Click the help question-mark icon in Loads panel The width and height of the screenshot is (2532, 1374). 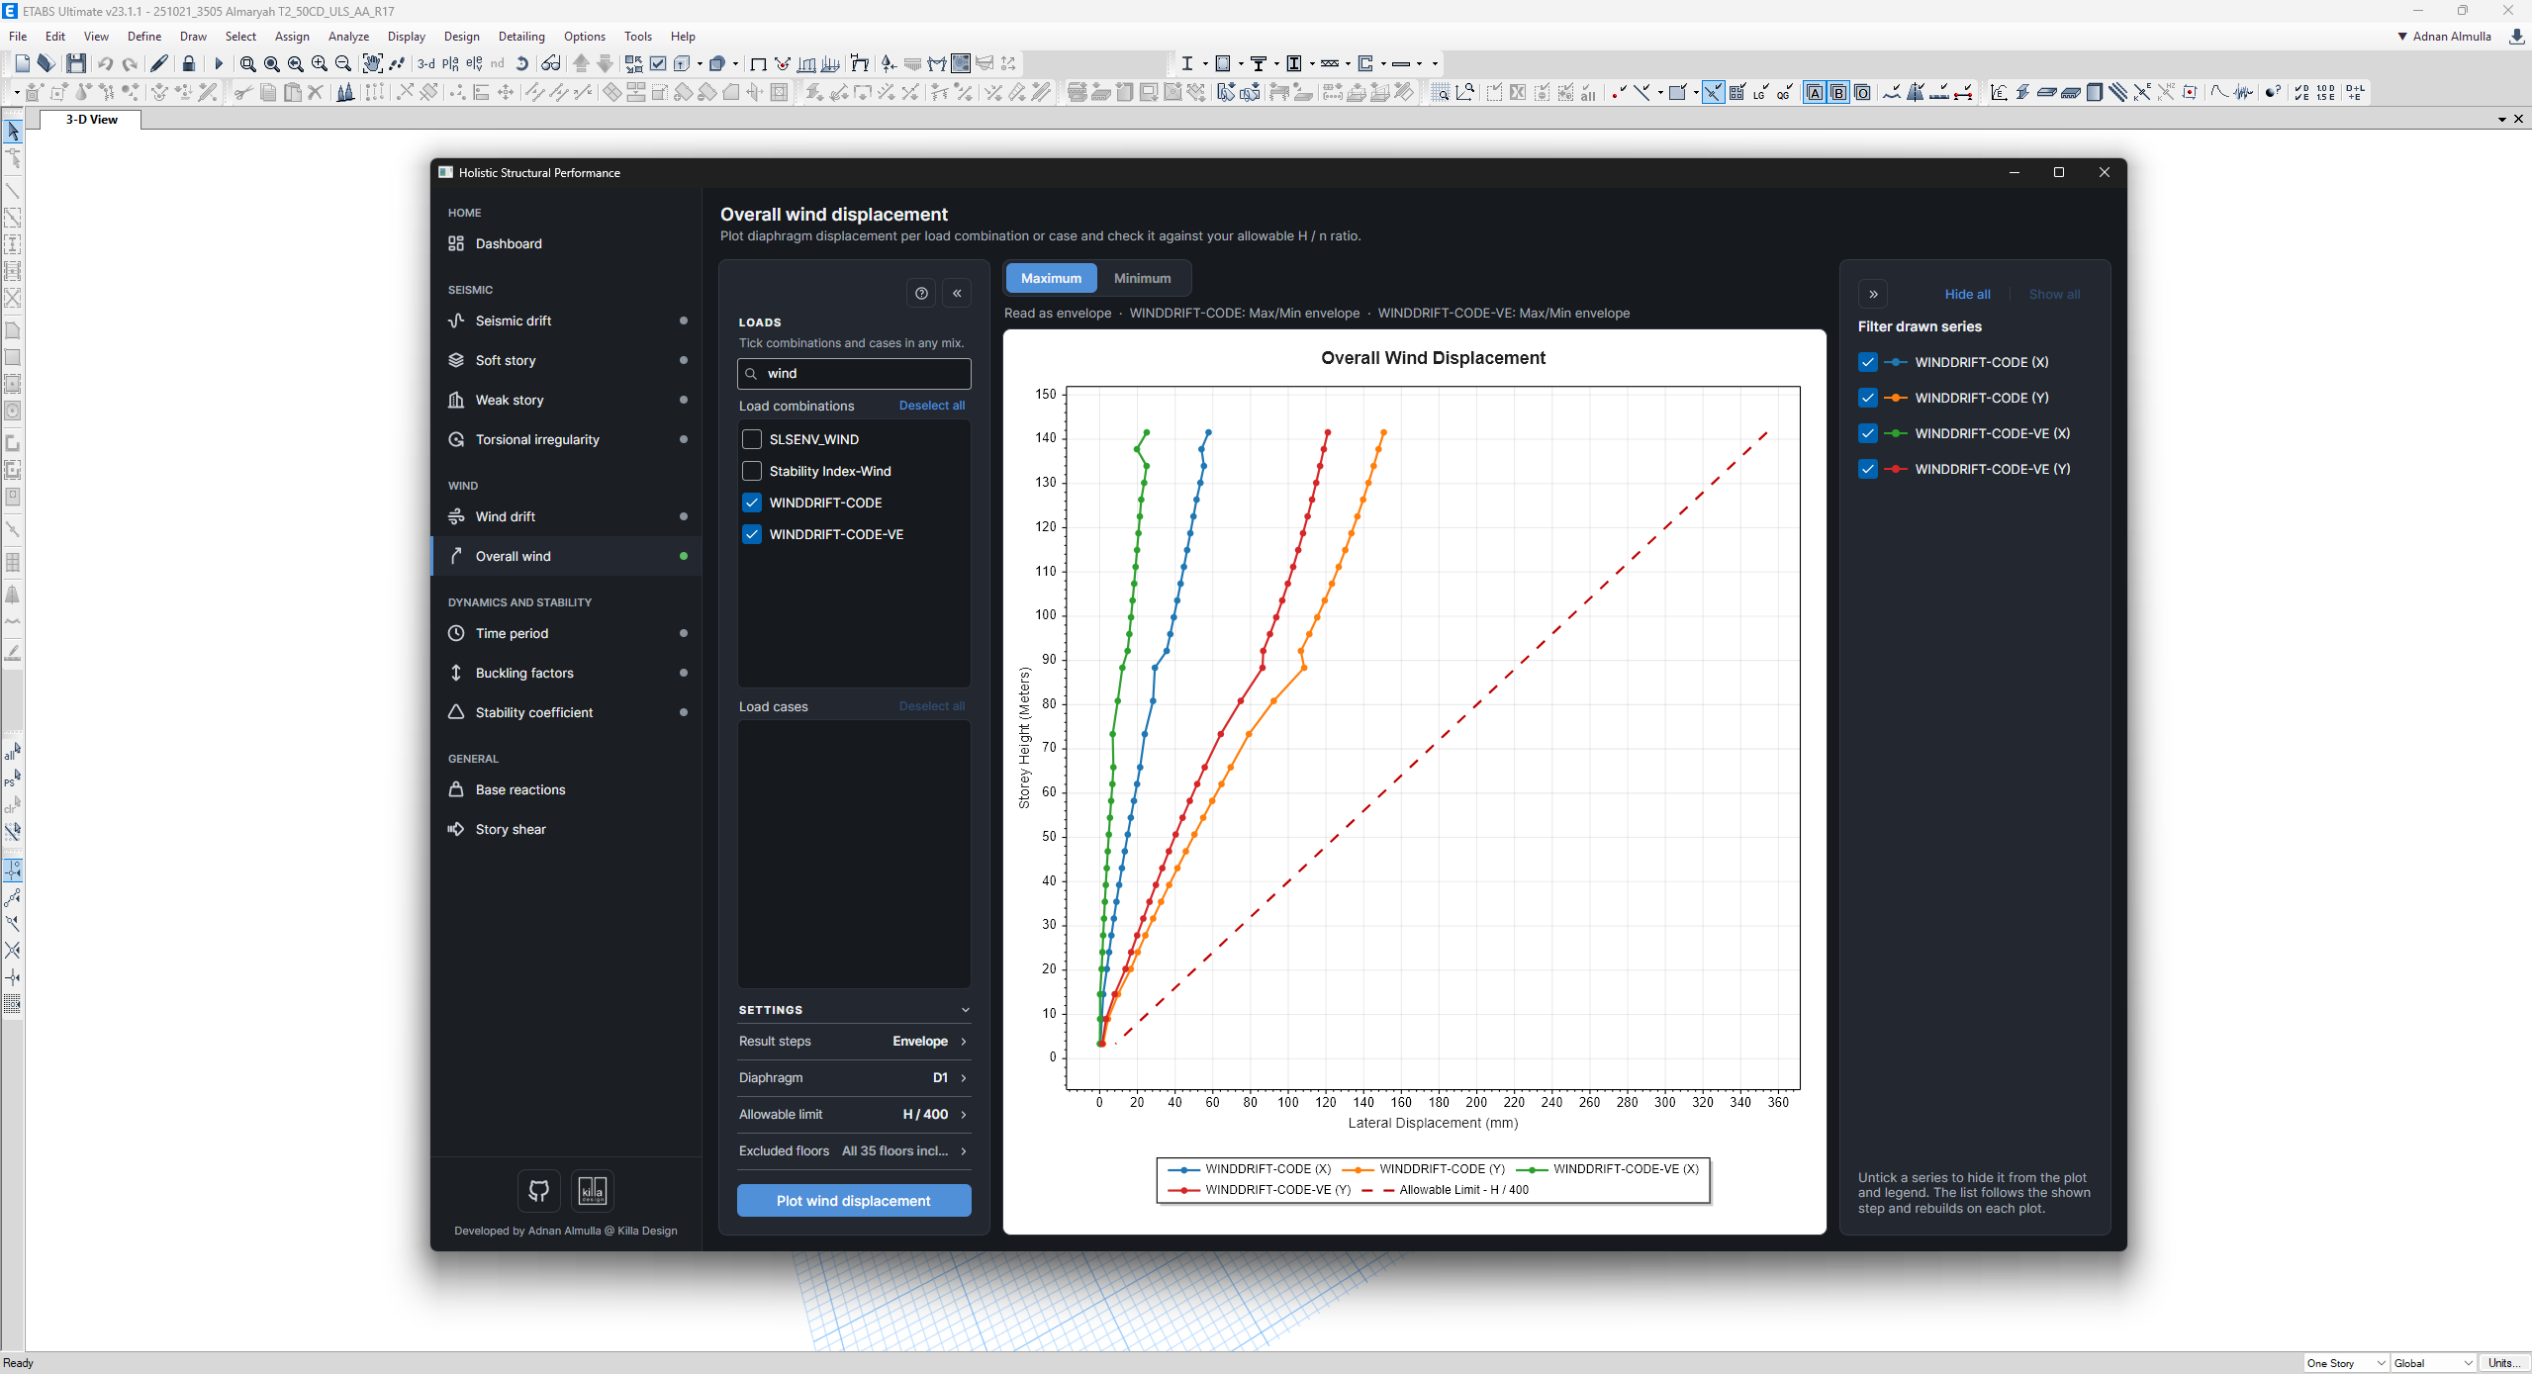921,293
